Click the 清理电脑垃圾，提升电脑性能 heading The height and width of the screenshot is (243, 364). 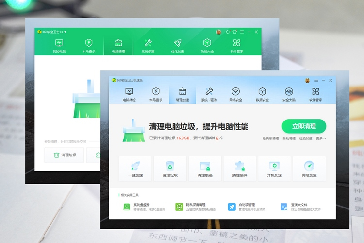pyautogui.click(x=199, y=127)
